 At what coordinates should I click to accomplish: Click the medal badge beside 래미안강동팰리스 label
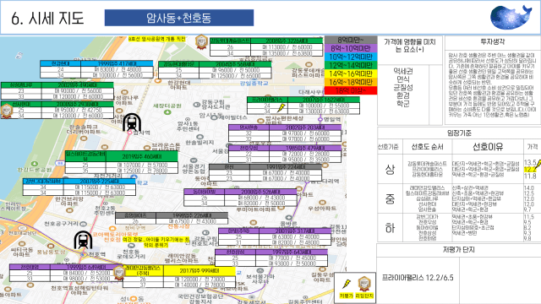point(119,273)
